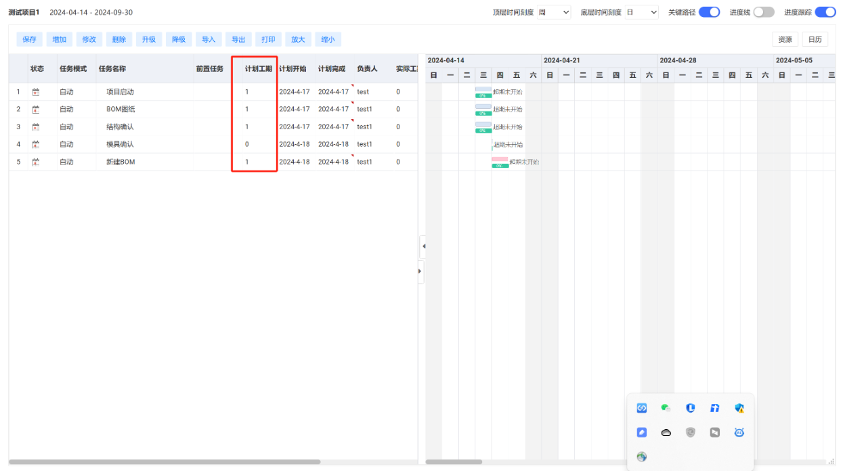The height and width of the screenshot is (471, 843).
Task: Open the 底层时间刻度 dropdown showing 日
Action: [x=641, y=12]
